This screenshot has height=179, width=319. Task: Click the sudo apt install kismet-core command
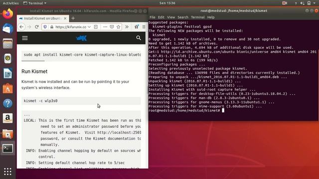click(x=82, y=55)
